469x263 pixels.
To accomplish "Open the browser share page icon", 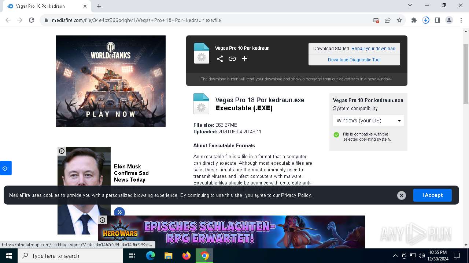I will point(388,20).
